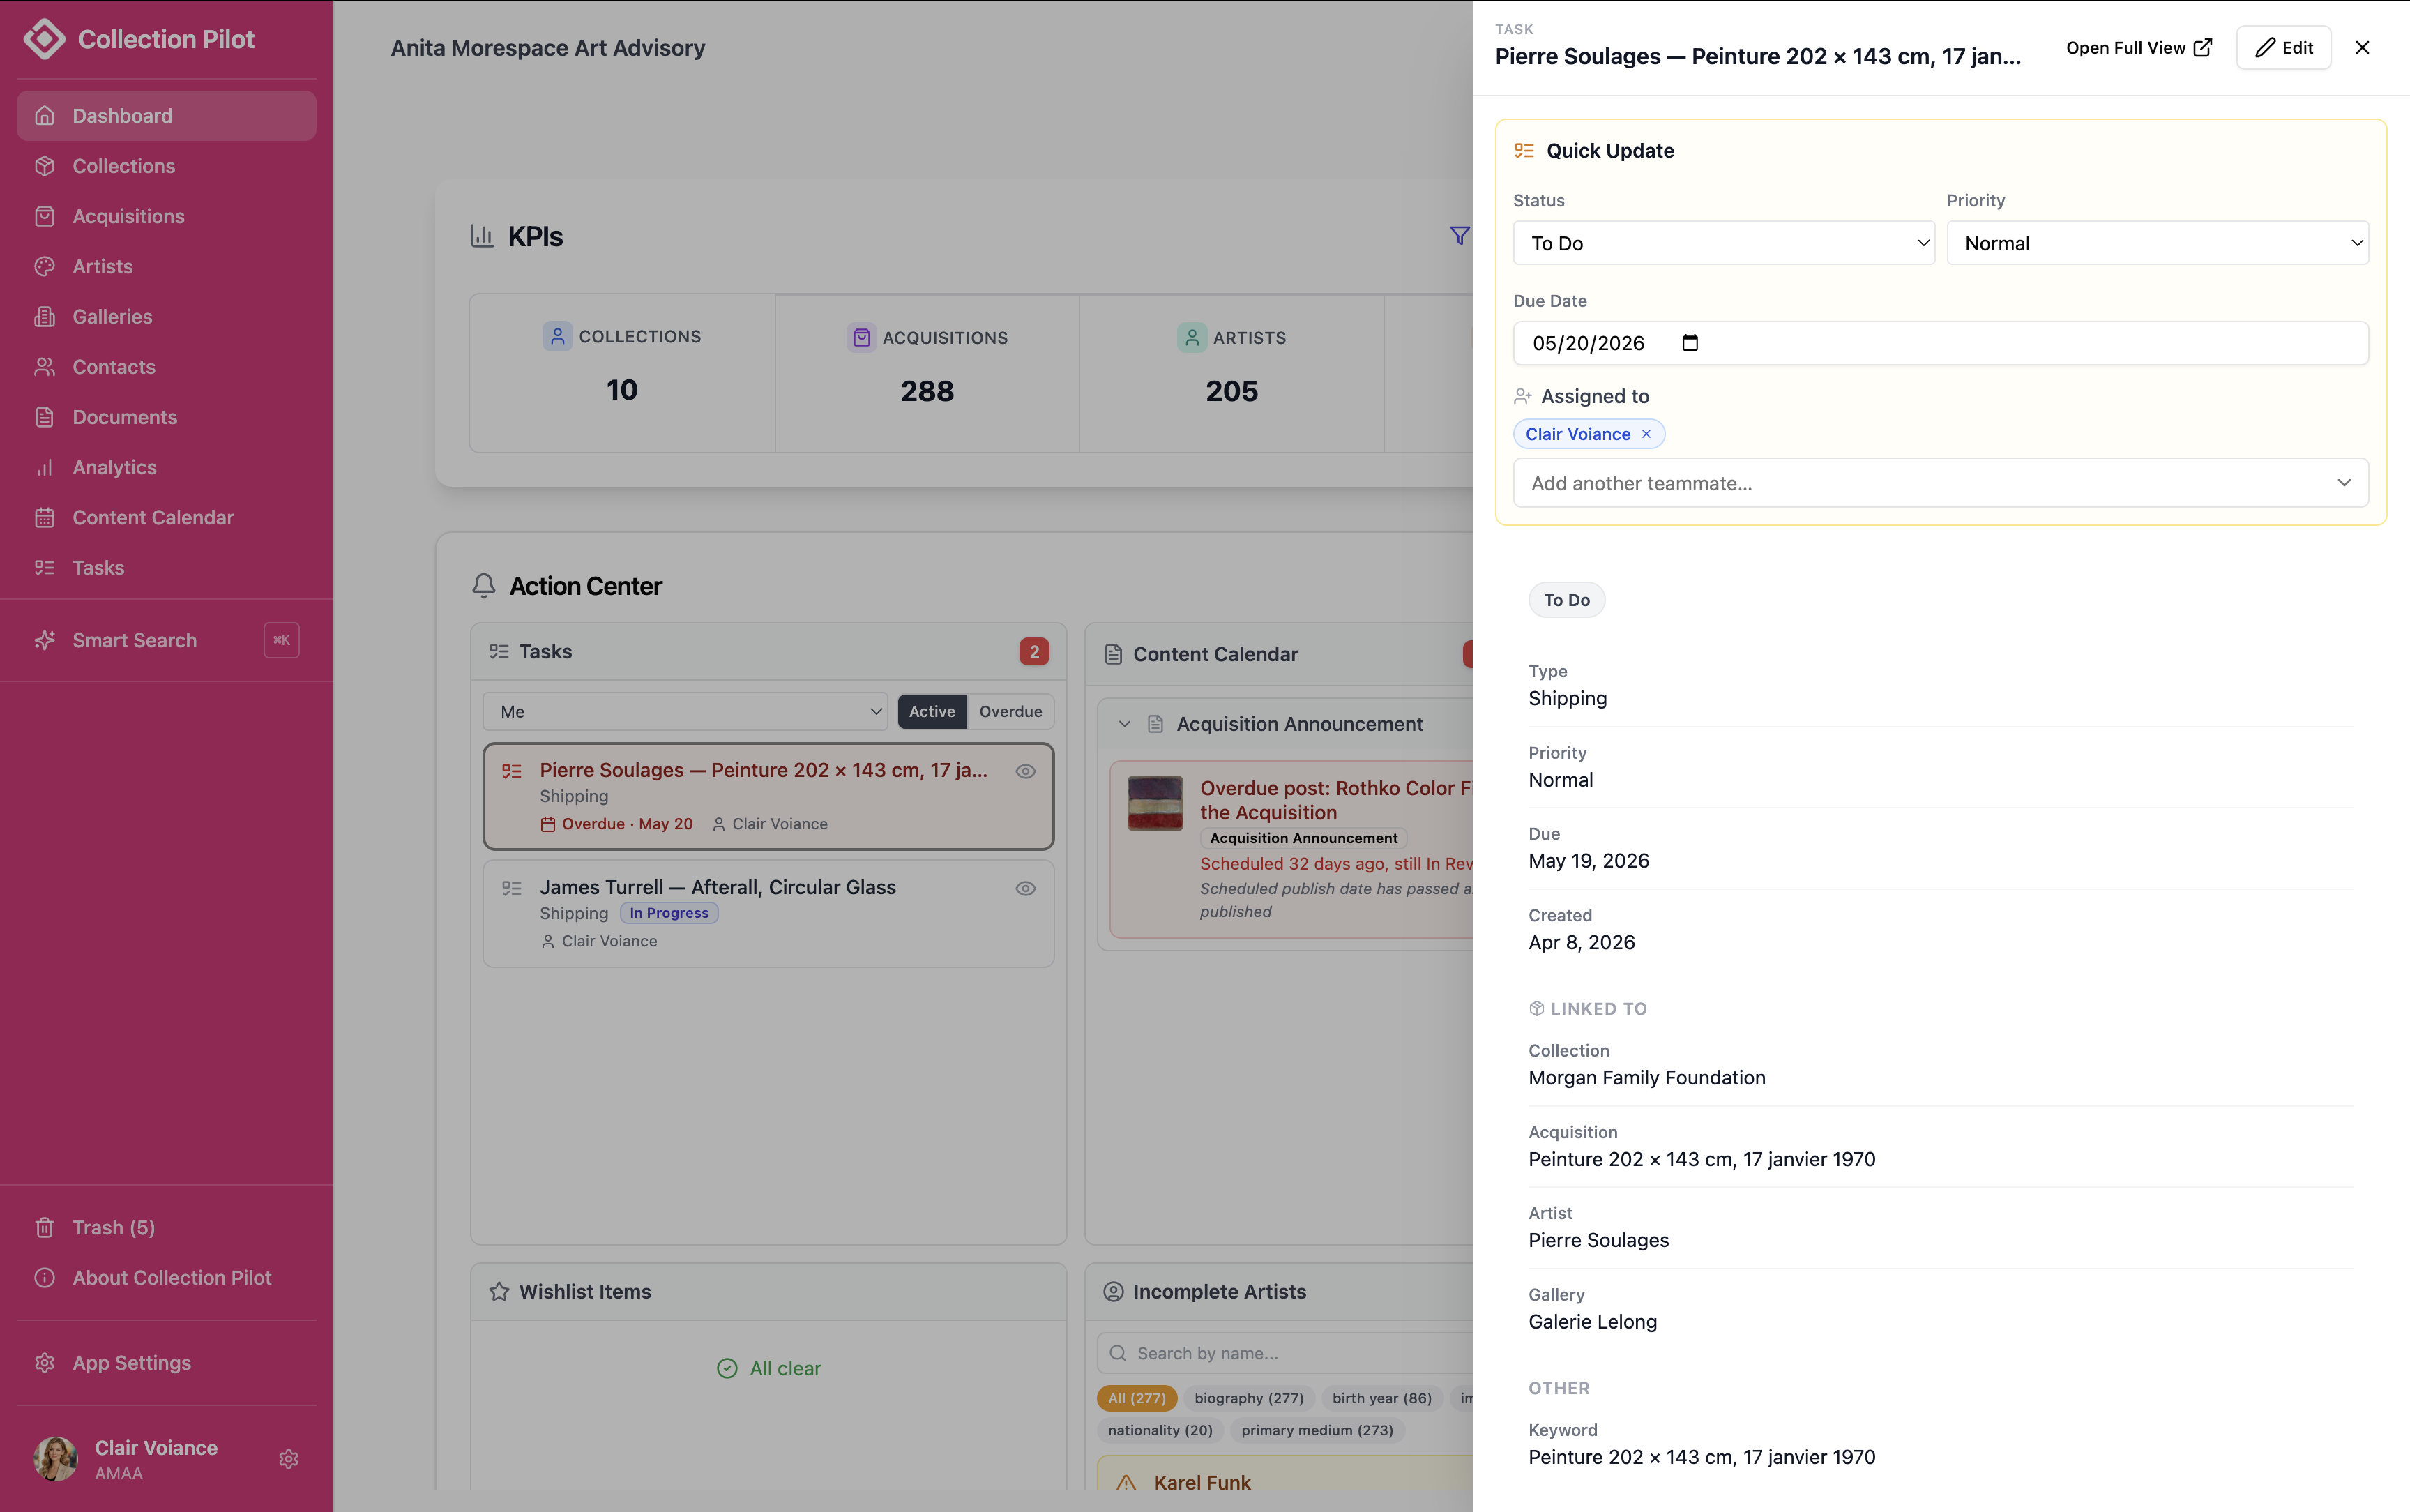Select the biography (277) filter chip
2410x1512 pixels.
click(x=1248, y=1398)
